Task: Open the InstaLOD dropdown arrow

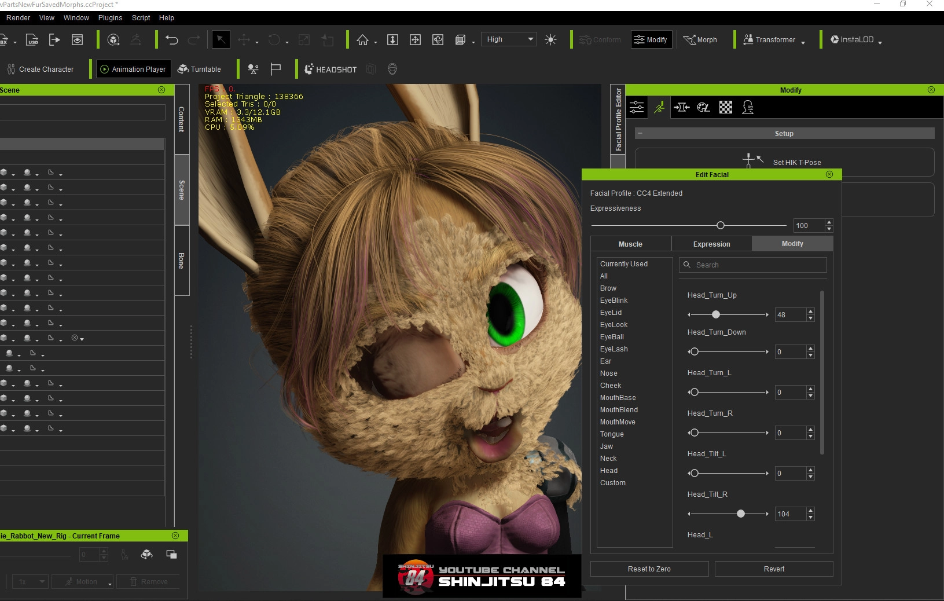Action: 880,42
